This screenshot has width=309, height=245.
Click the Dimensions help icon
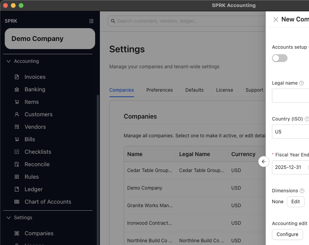point(302,191)
